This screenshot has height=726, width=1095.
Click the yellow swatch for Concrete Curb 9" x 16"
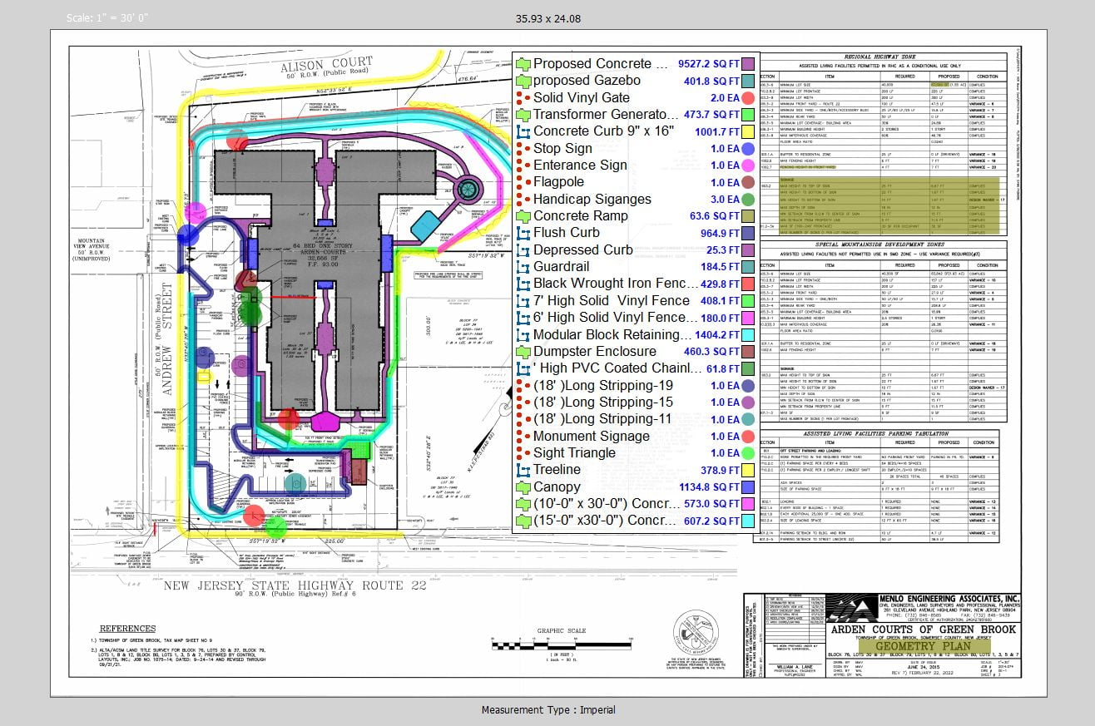(748, 131)
